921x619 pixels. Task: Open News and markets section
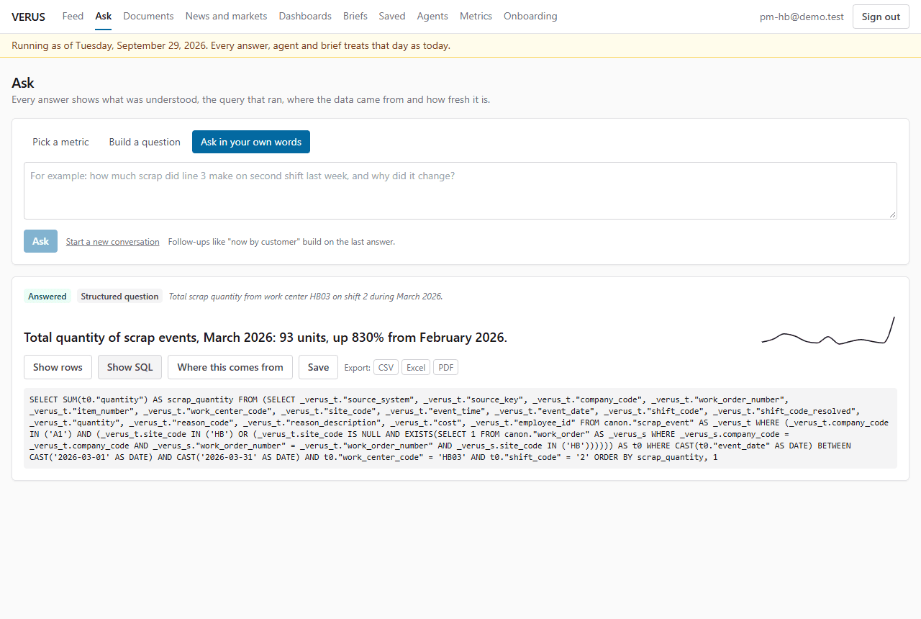pyautogui.click(x=226, y=16)
